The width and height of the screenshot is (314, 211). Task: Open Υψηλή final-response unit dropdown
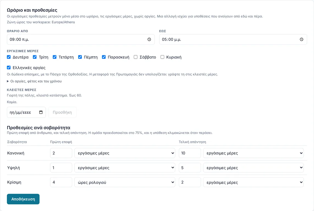coord(253,168)
